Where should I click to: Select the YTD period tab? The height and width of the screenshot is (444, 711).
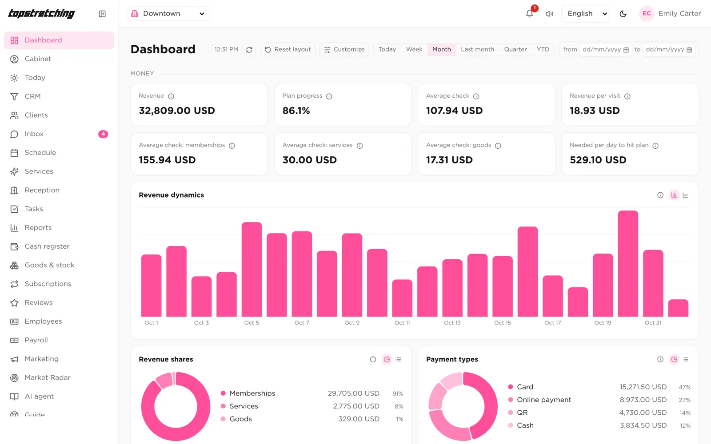click(x=543, y=49)
